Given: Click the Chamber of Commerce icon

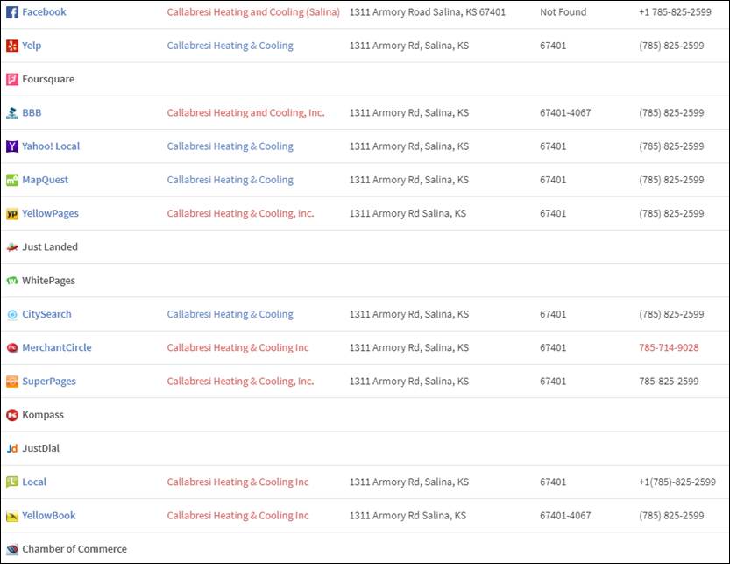Looking at the screenshot, I should tap(12, 549).
